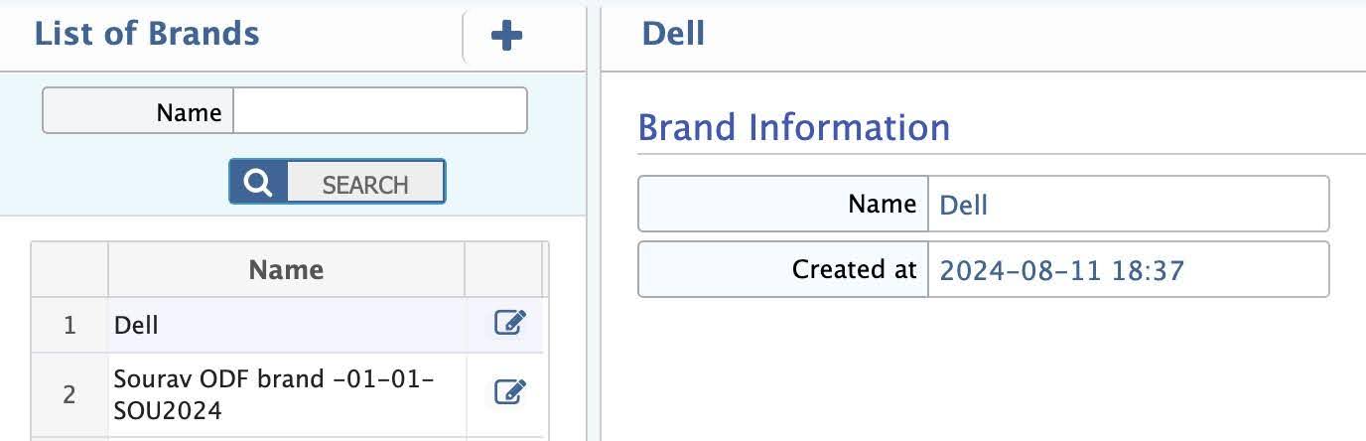Click the magnifying glass search icon
This screenshot has width=1366, height=441.
point(258,183)
